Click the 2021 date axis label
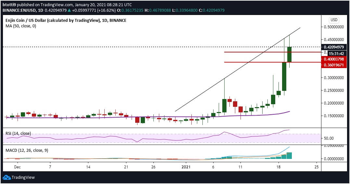Image resolution: width=350 pixels, height=184 pixels. click(186, 167)
